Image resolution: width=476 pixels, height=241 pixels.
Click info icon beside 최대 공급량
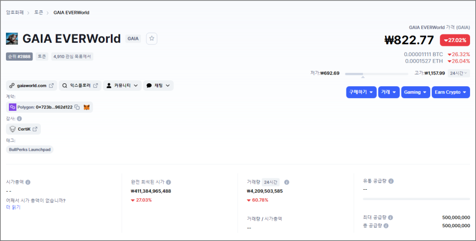tap(390, 218)
